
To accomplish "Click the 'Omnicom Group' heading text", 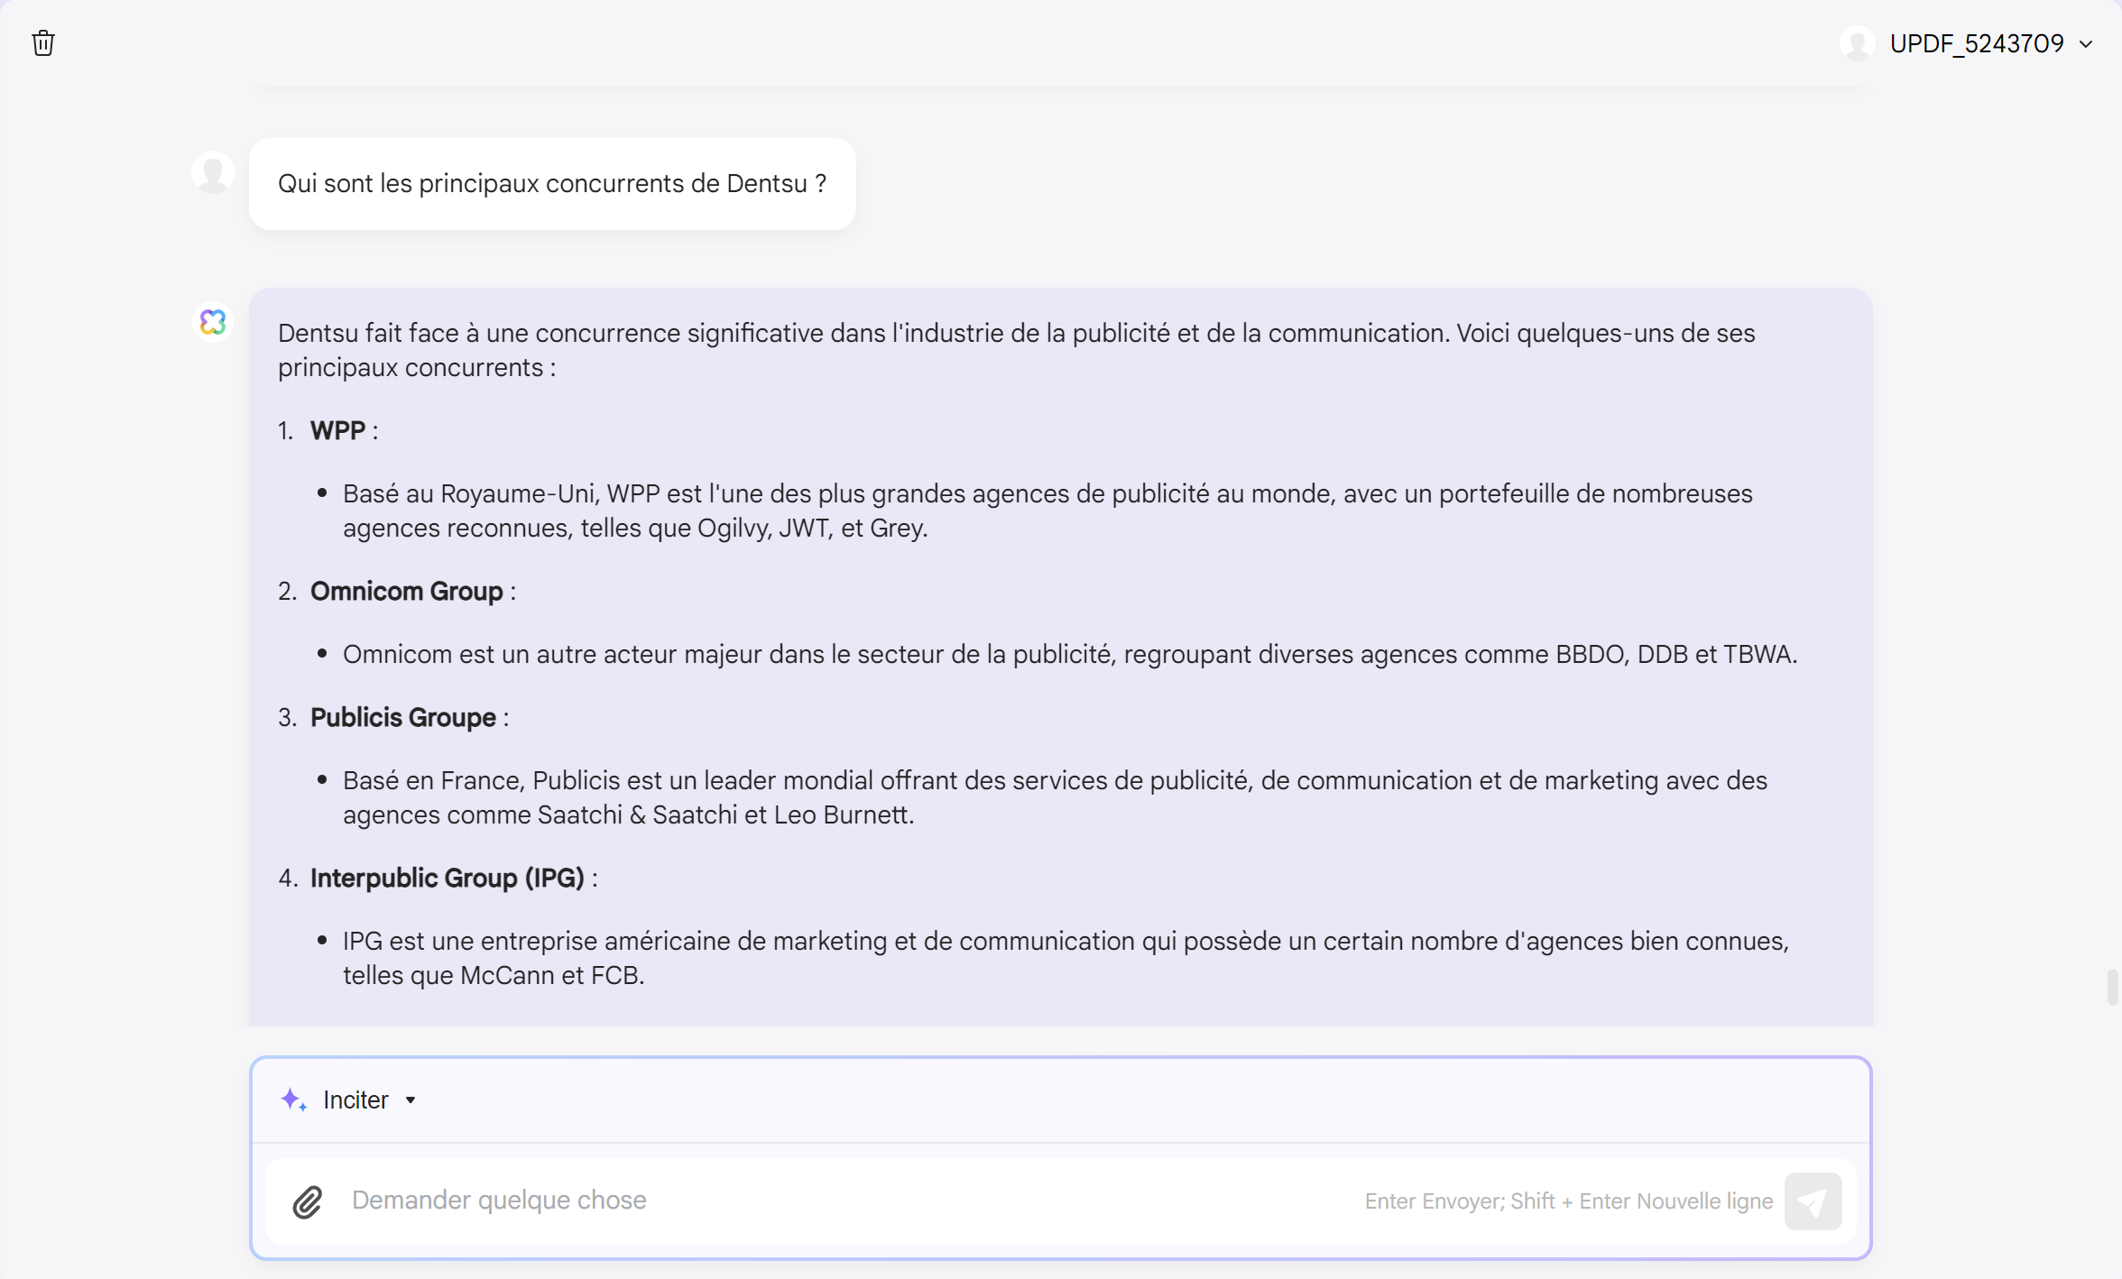I will (407, 591).
